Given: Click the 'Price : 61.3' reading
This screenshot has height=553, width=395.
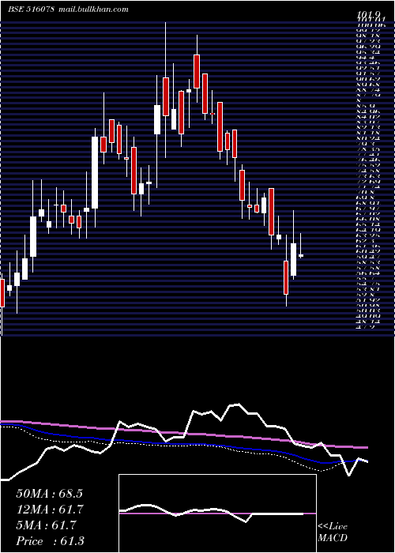Looking at the screenshot, I should 50,541.
